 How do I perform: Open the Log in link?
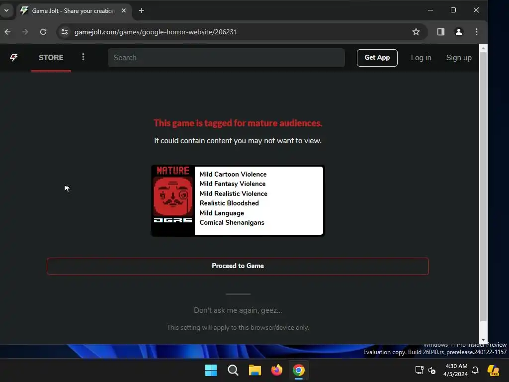pos(421,58)
